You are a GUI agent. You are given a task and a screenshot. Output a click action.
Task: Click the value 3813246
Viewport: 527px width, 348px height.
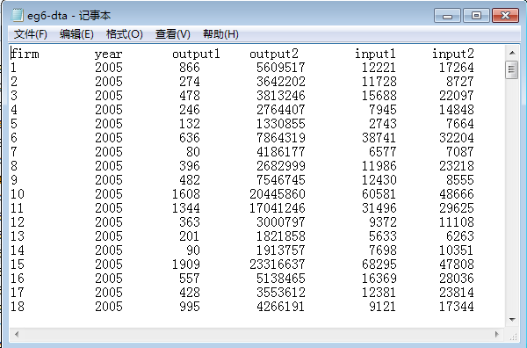click(x=281, y=96)
